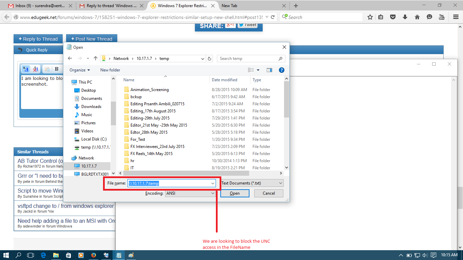Switch the file list view mode
This screenshot has width=463, height=260.
tap(251, 70)
